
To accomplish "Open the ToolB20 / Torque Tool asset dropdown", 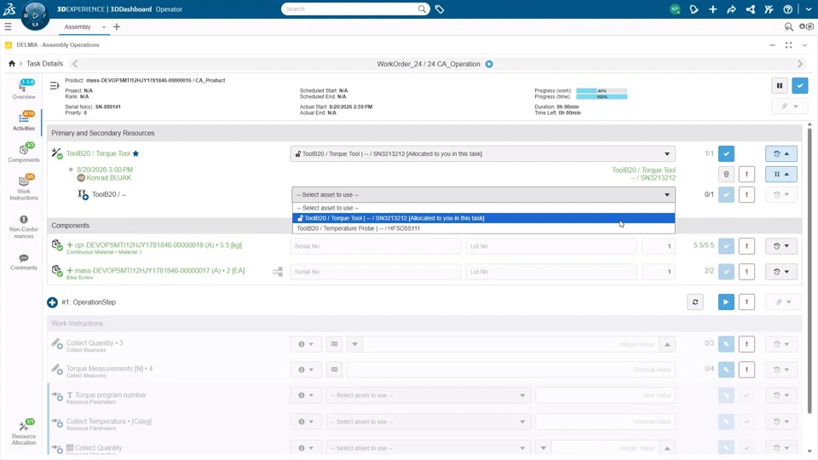I will [482, 154].
